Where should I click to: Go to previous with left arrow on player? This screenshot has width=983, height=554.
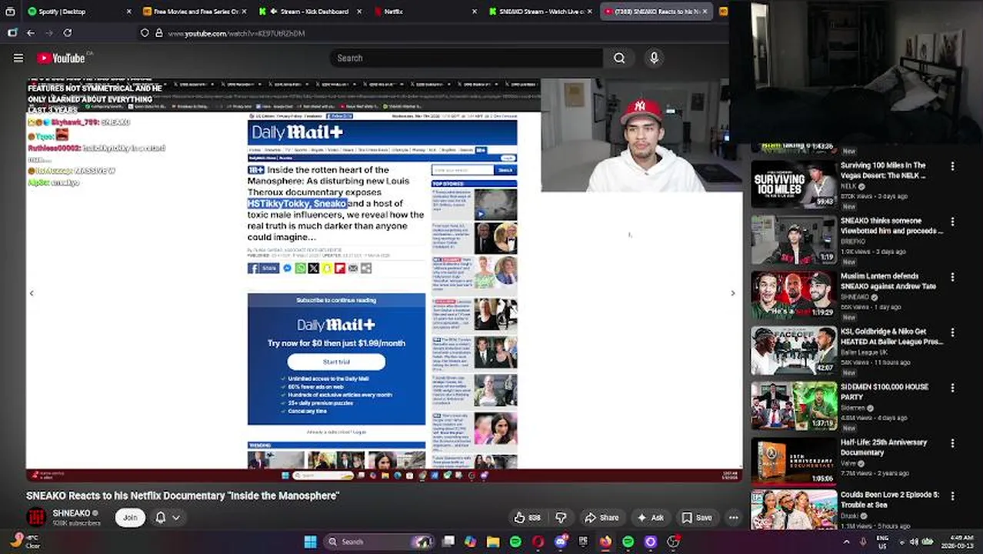(x=32, y=292)
